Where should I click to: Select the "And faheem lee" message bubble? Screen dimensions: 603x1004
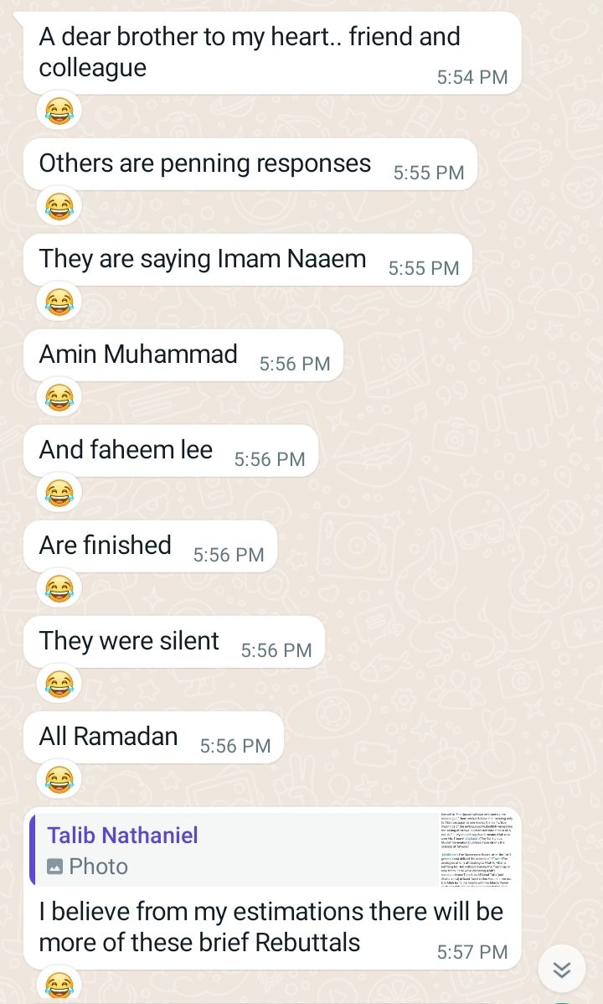(x=171, y=450)
